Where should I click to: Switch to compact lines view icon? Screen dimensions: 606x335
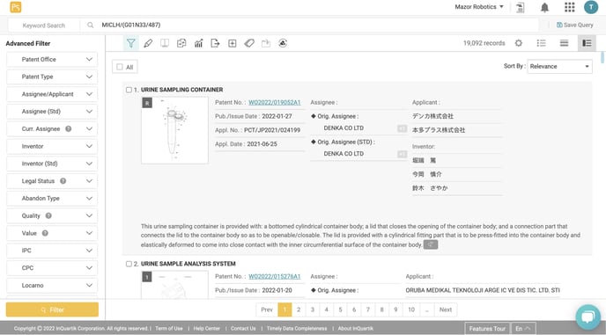pyautogui.click(x=565, y=43)
